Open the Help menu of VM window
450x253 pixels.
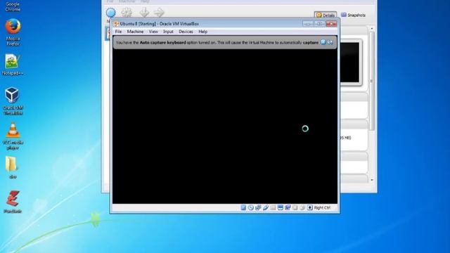point(203,32)
